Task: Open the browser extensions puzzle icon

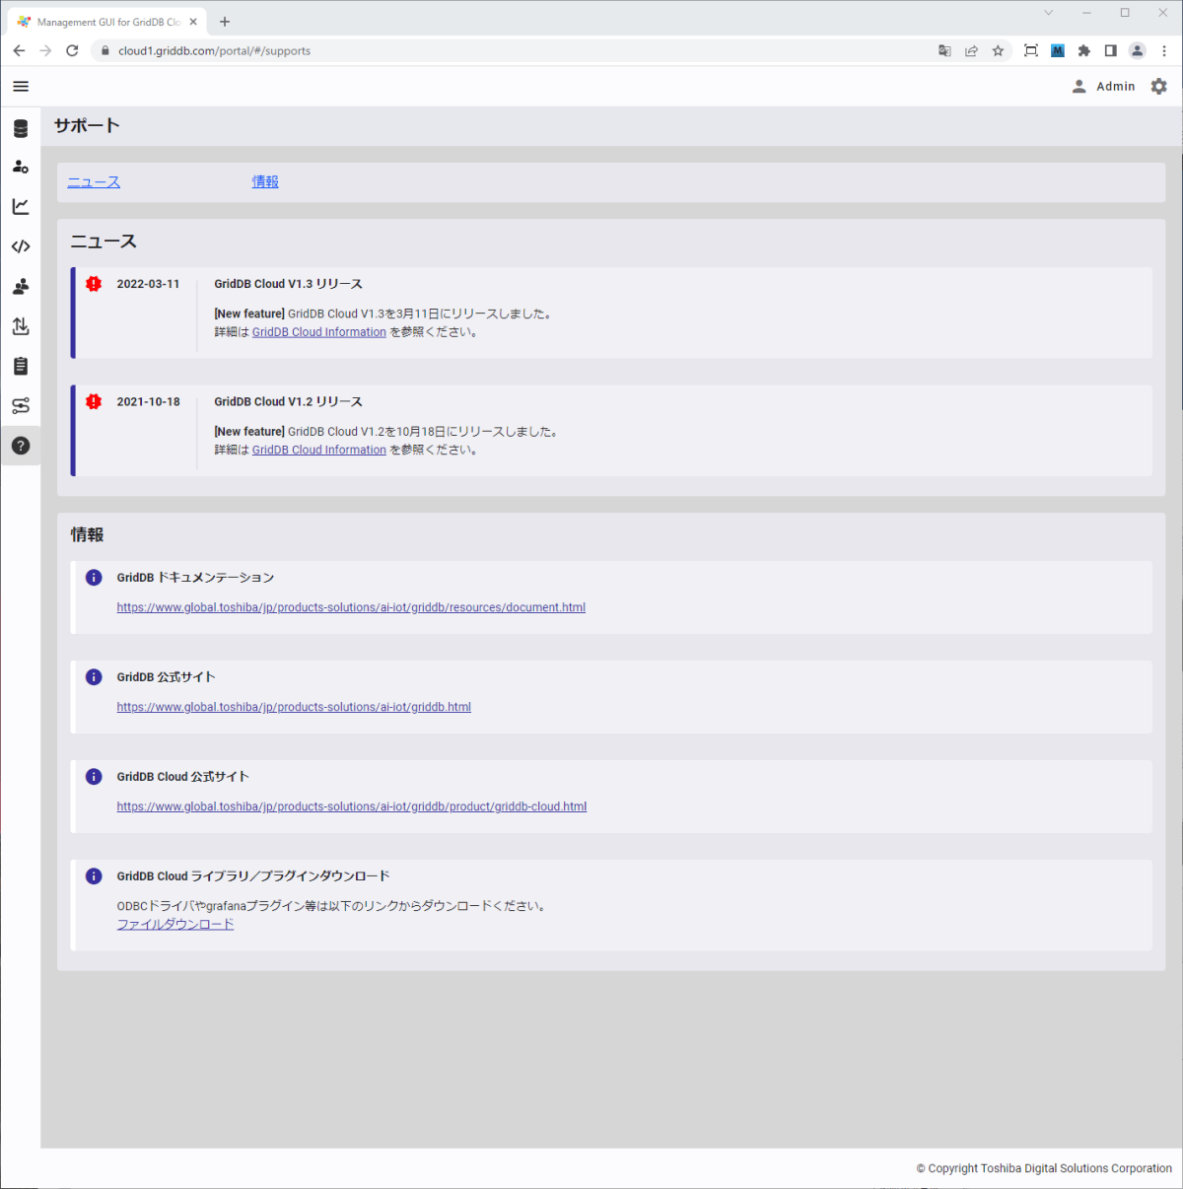Action: point(1084,50)
